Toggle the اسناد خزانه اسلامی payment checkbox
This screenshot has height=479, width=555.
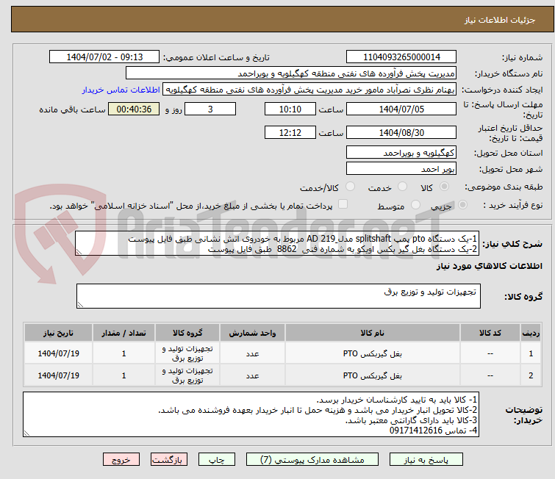343,204
